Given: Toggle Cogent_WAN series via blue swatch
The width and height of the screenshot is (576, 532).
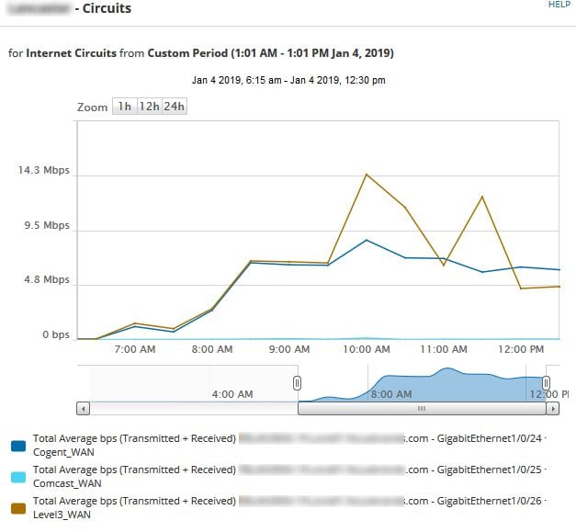Looking at the screenshot, I should (18, 446).
